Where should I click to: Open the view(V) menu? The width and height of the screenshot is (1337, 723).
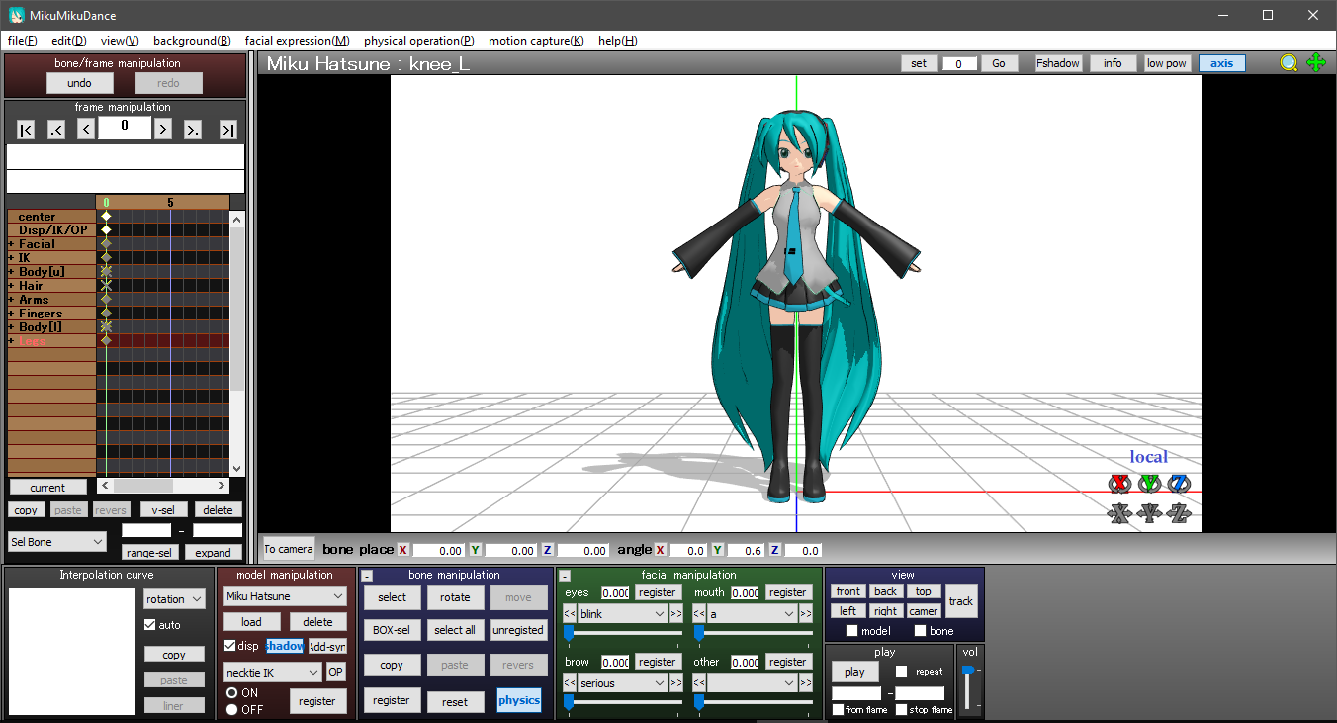(120, 41)
